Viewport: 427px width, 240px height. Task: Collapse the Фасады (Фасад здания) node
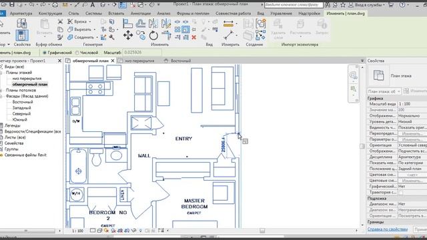click(x=1, y=96)
